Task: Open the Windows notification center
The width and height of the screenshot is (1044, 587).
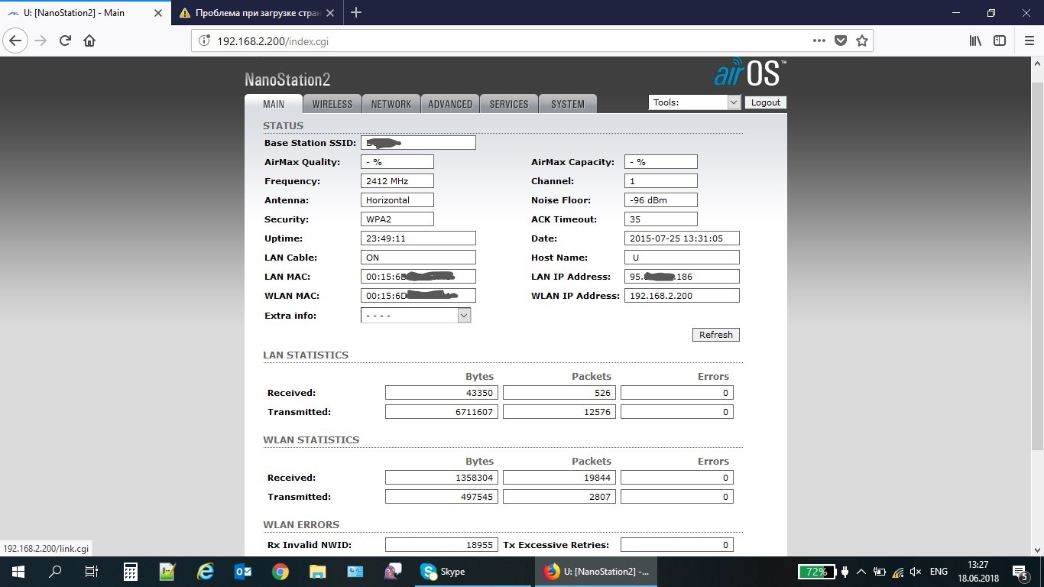Action: [x=1020, y=572]
